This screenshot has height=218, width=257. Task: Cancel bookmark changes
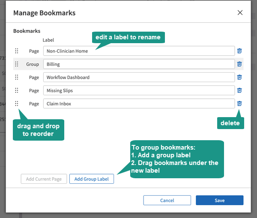[167, 200]
